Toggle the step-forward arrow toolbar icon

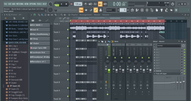click(86, 10)
